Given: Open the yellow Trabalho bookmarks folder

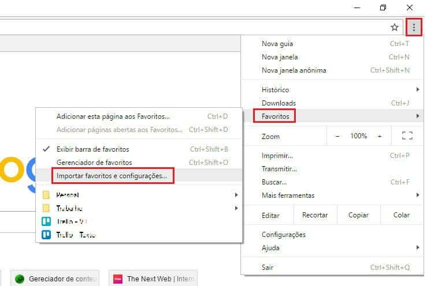Looking at the screenshot, I should pos(46,208).
